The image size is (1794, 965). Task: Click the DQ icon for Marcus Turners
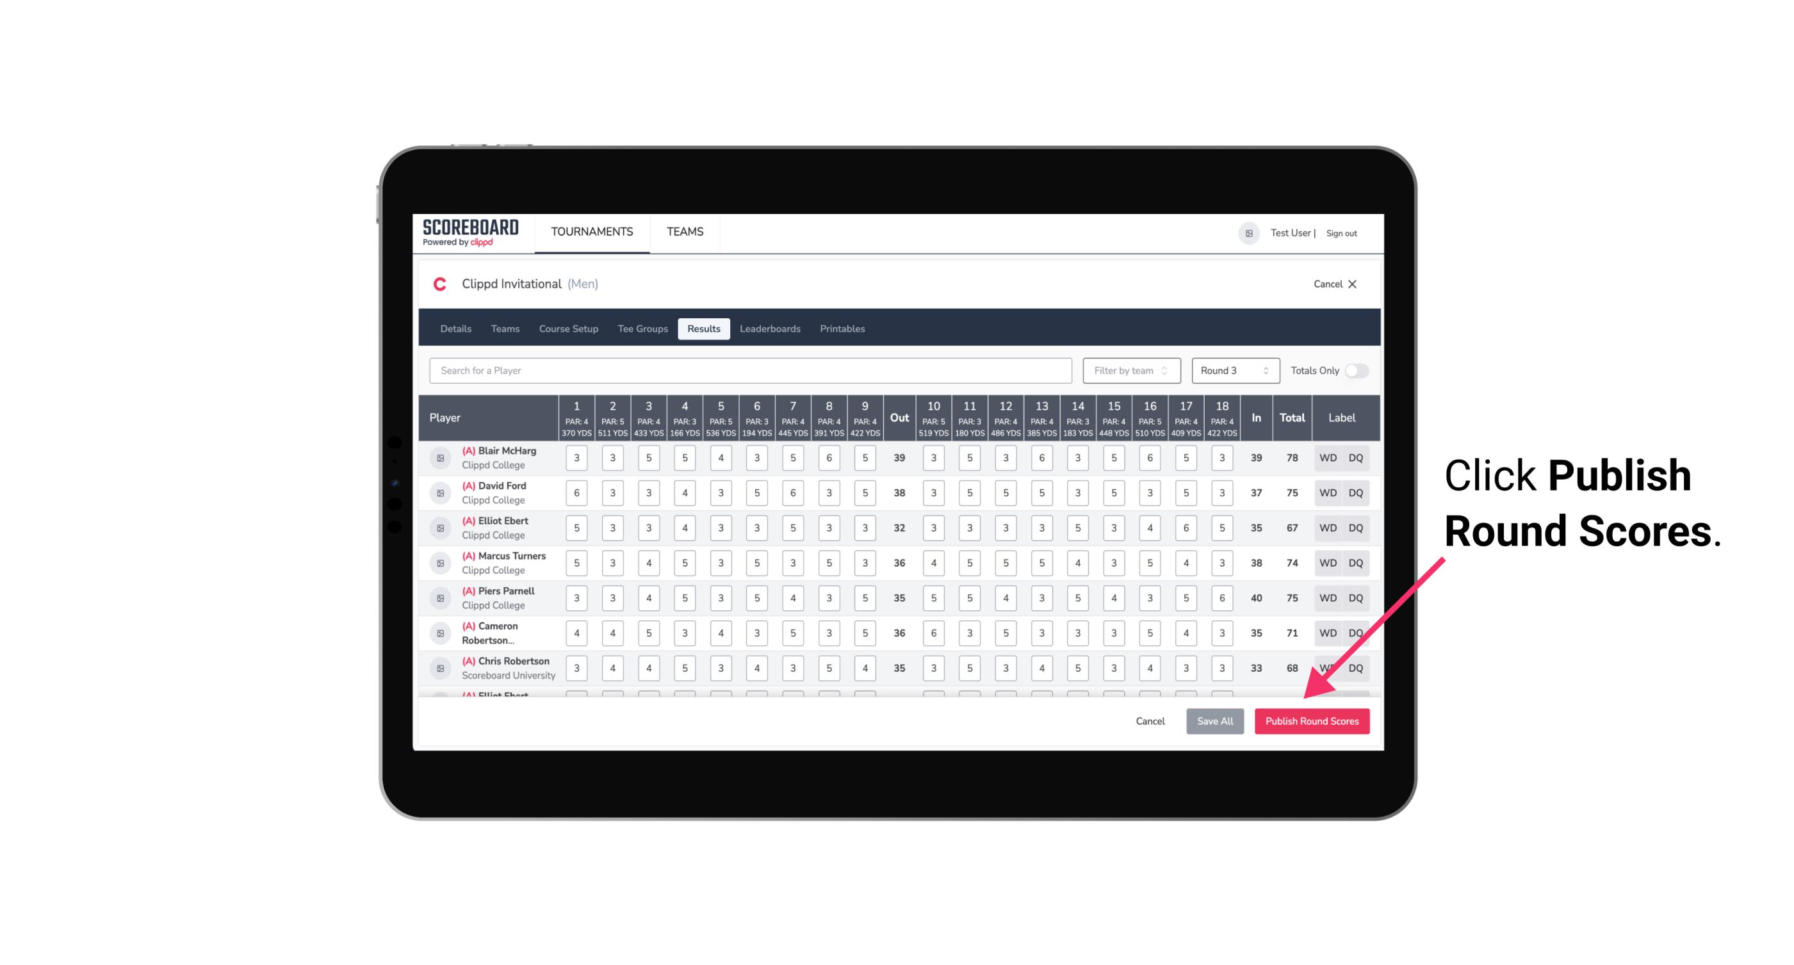[1357, 562]
